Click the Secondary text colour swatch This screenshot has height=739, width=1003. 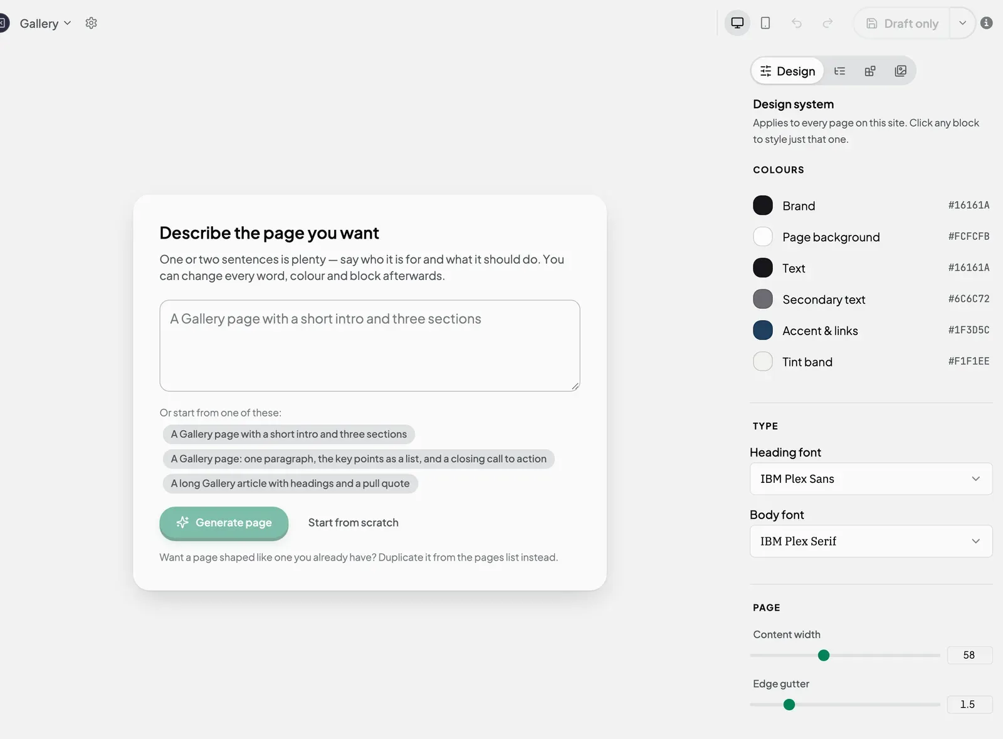(763, 299)
